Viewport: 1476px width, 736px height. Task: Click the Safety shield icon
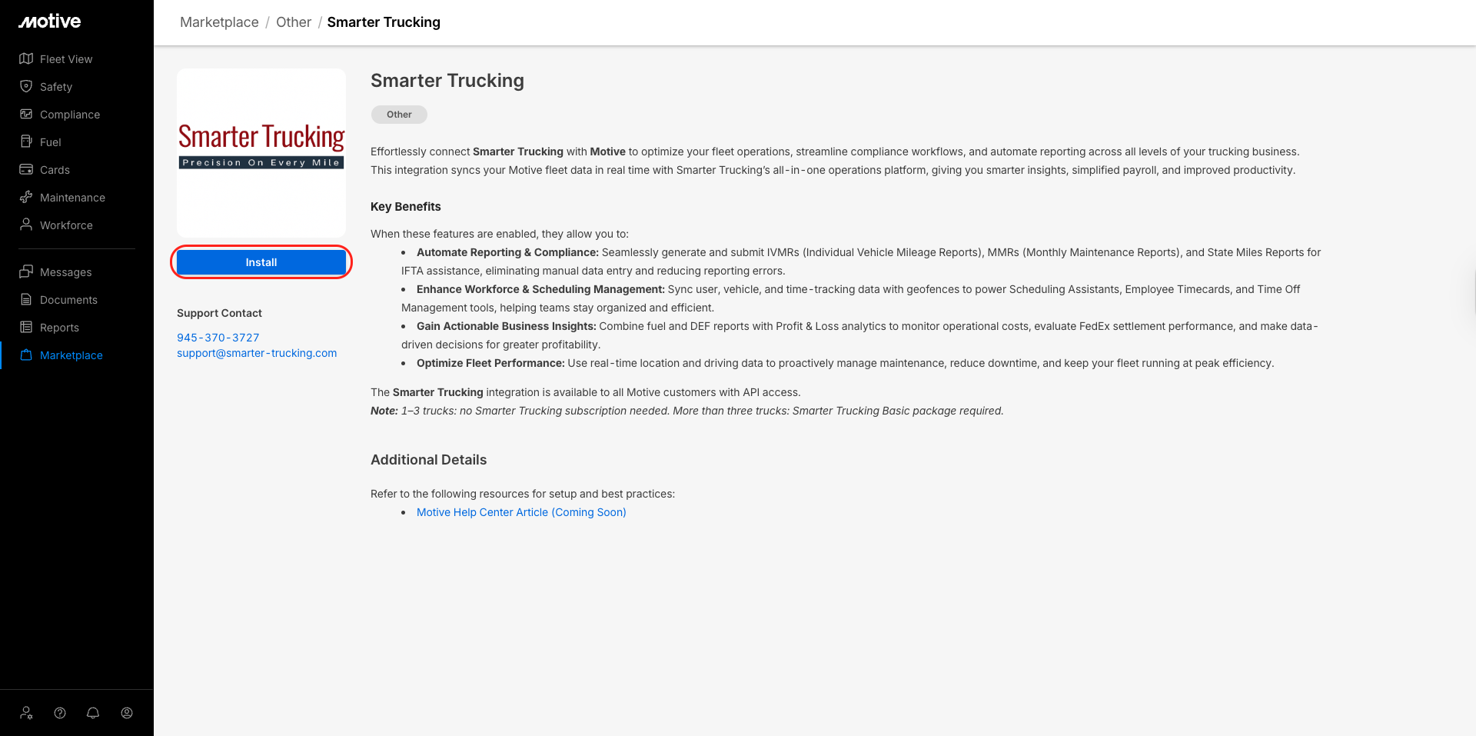click(26, 87)
